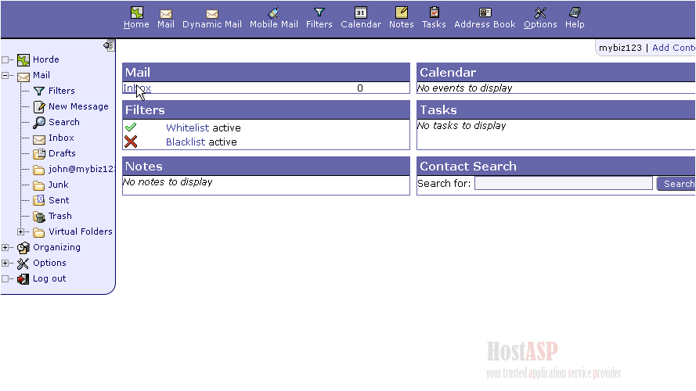Screen dimensions: 696x391
Task: Click the Notes icon in top toolbar
Action: coord(401,13)
